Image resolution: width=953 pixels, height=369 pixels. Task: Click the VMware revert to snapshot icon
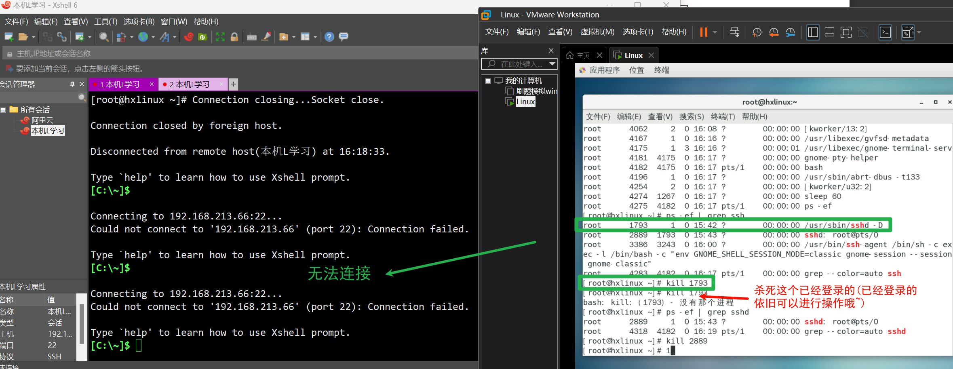click(x=774, y=32)
